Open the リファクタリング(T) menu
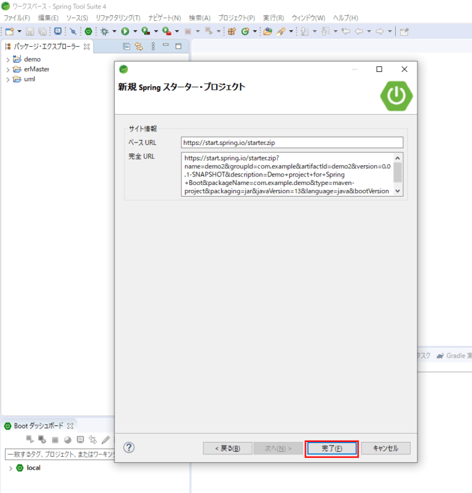472x493 pixels. coord(118,18)
